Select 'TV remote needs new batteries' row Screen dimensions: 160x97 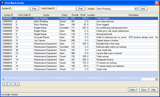(x=80, y=66)
